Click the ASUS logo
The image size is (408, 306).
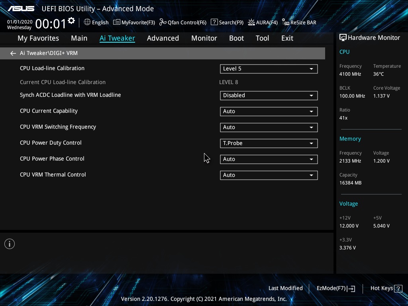click(21, 9)
